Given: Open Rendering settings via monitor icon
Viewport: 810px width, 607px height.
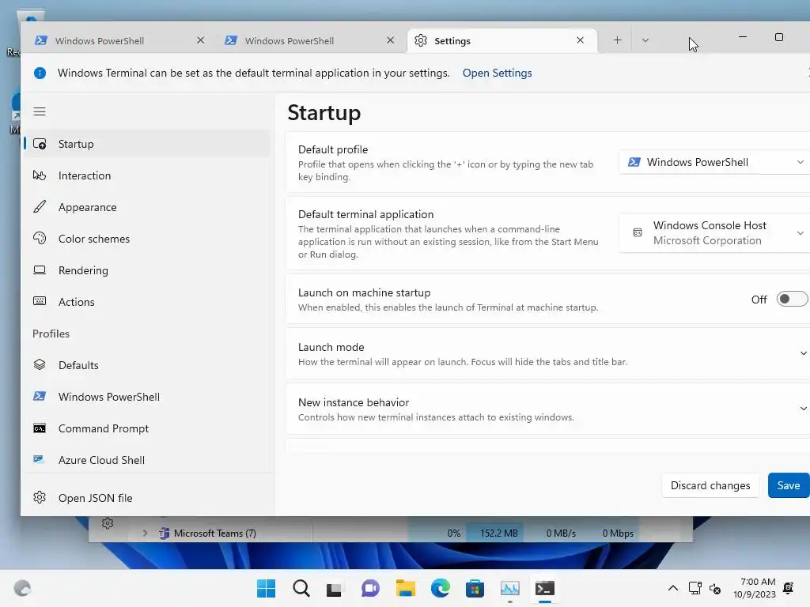Looking at the screenshot, I should pos(40,270).
